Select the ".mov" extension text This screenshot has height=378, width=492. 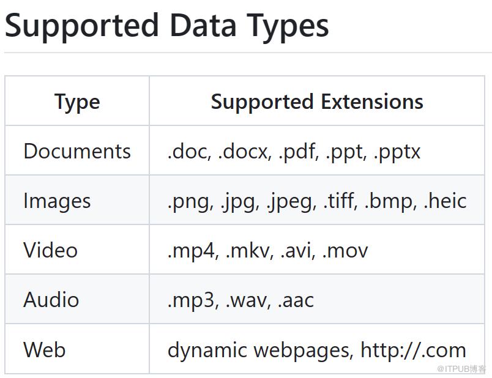pos(345,250)
